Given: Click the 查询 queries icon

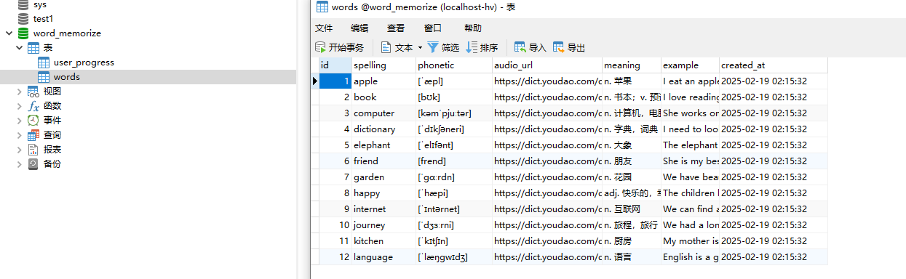Looking at the screenshot, I should tap(33, 135).
